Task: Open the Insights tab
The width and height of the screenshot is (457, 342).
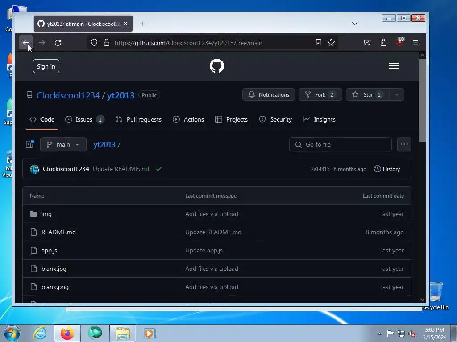Action: coord(319,119)
